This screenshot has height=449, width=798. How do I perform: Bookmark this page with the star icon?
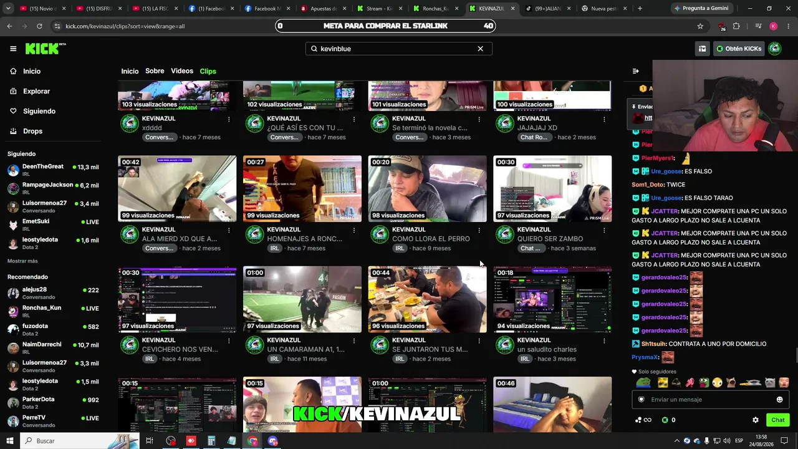coord(700,26)
